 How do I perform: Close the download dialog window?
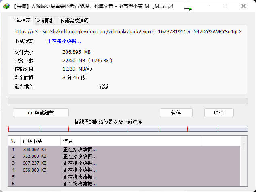coord(244,6)
